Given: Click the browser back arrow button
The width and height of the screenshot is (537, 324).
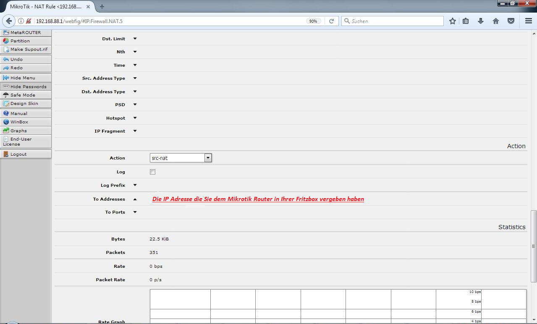Looking at the screenshot, I should [x=8, y=21].
